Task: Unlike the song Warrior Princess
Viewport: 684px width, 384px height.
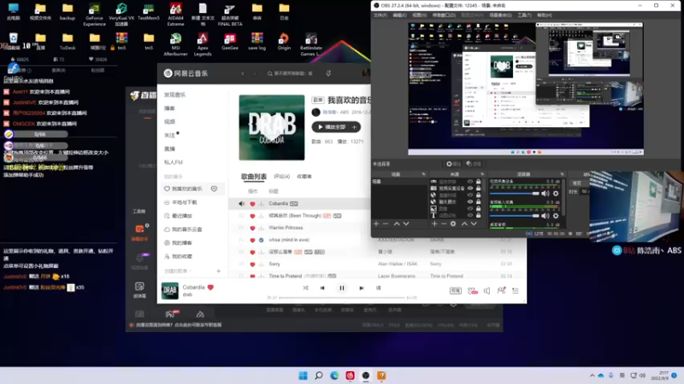Action: [x=252, y=228]
